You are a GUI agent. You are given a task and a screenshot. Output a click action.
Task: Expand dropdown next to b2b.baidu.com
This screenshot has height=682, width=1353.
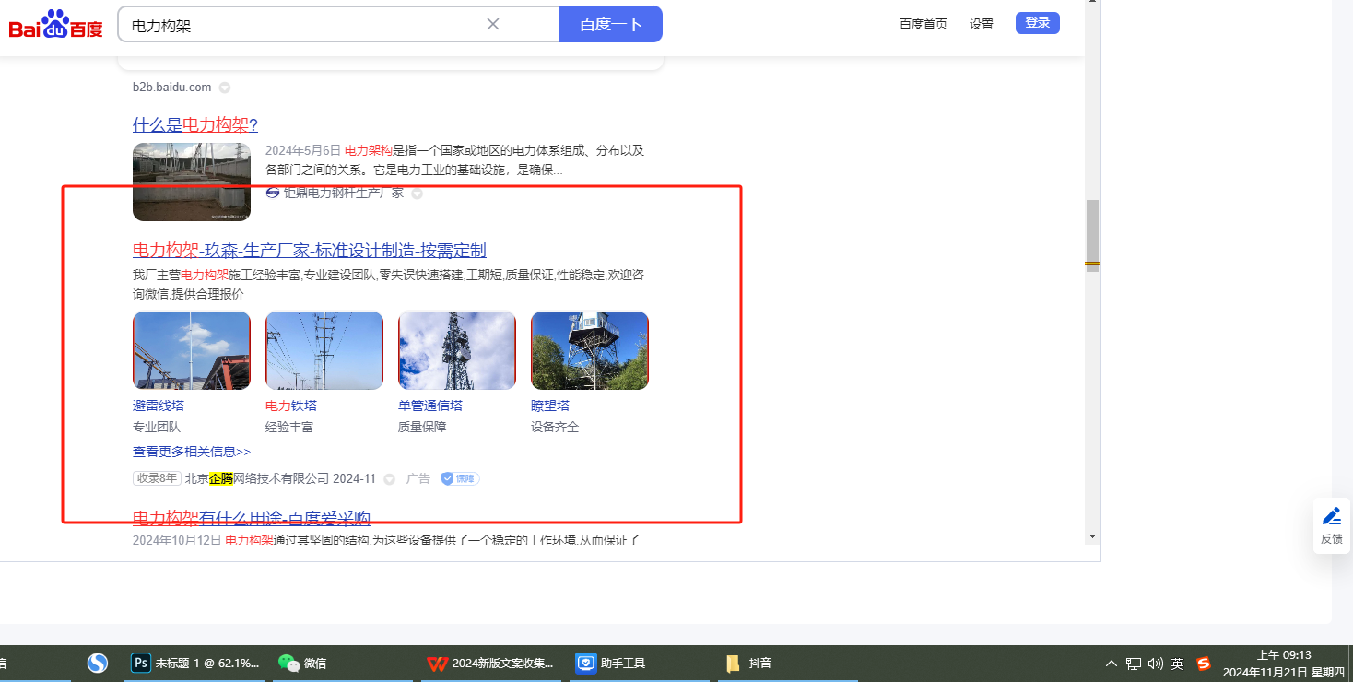coord(225,88)
